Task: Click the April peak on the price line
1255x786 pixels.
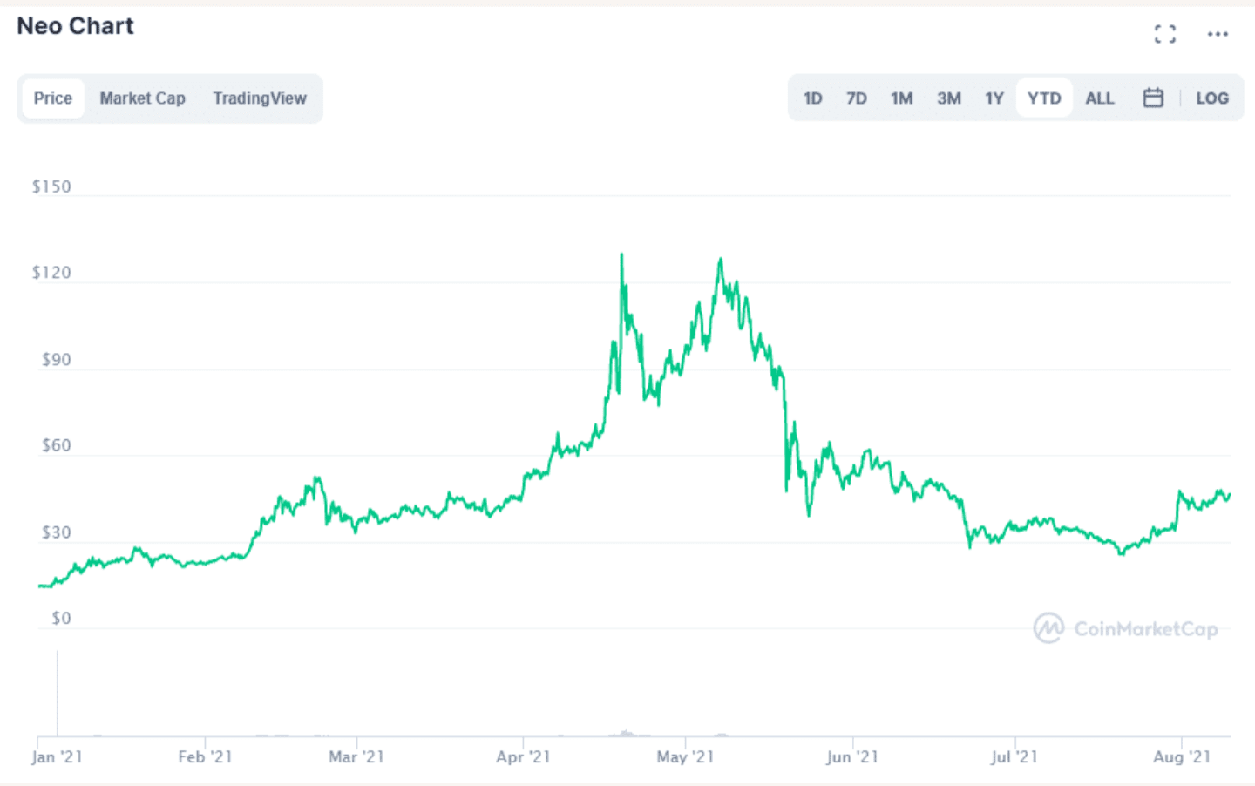Action: 621,254
